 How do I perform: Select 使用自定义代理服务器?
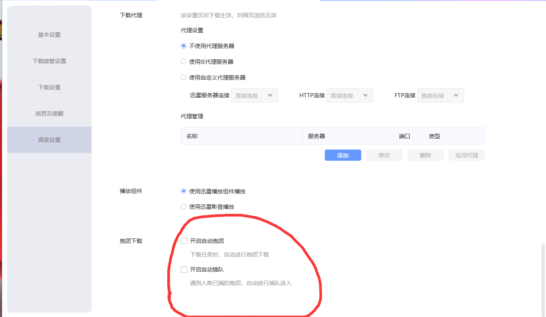tap(183, 77)
